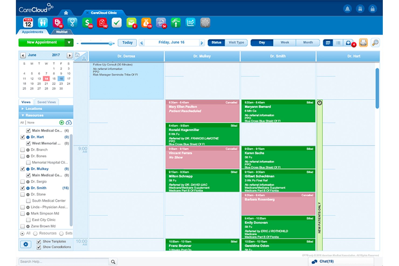Screen dimensions: 399x266
Task: Switch to the Appointments tab
Action: click(x=33, y=32)
